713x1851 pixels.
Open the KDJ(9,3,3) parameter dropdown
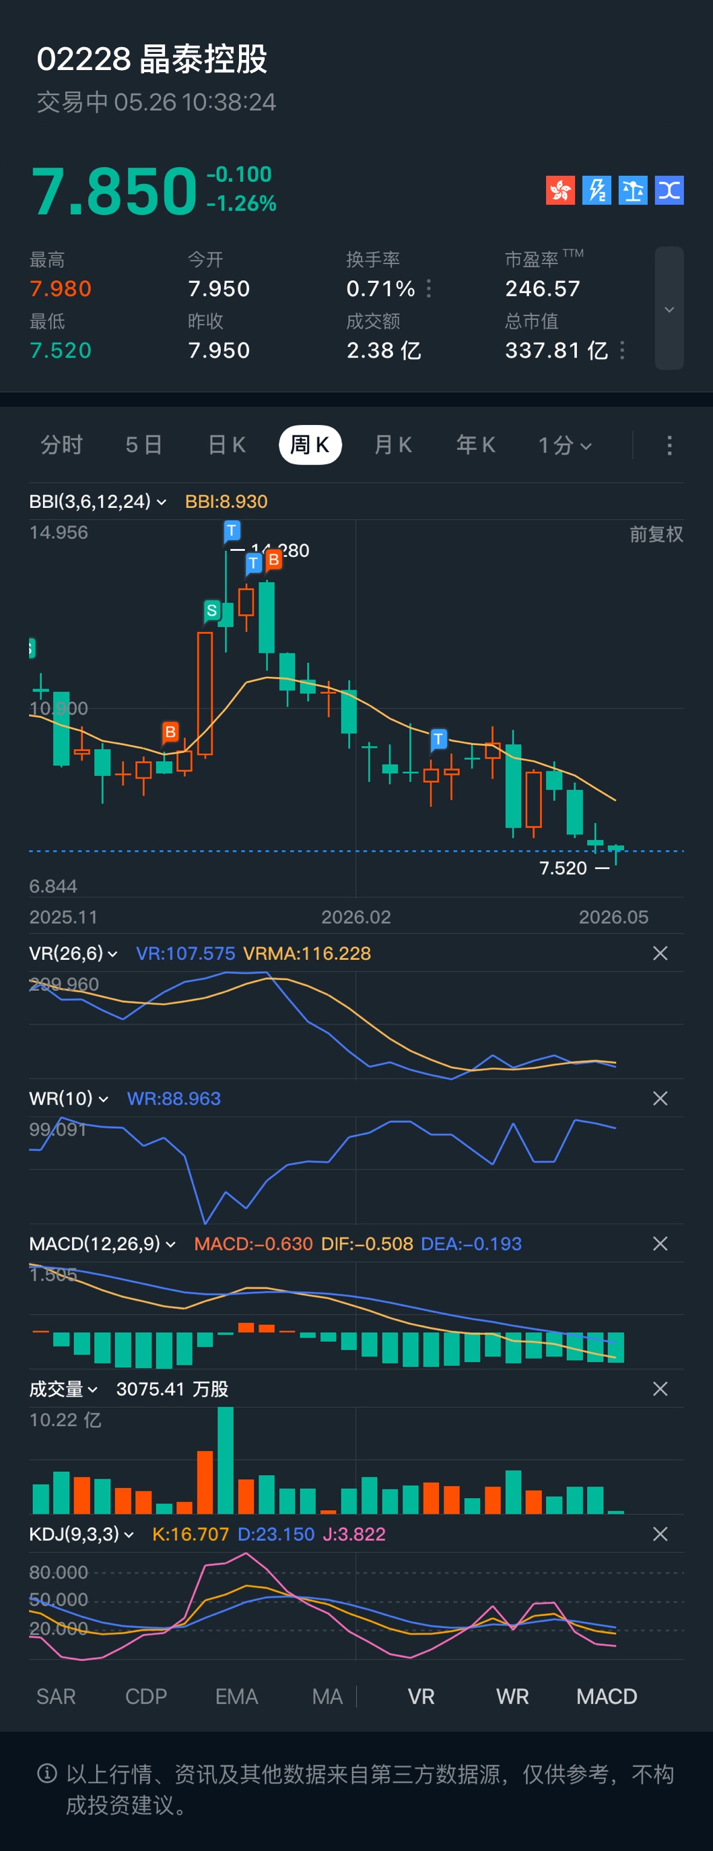[81, 1534]
